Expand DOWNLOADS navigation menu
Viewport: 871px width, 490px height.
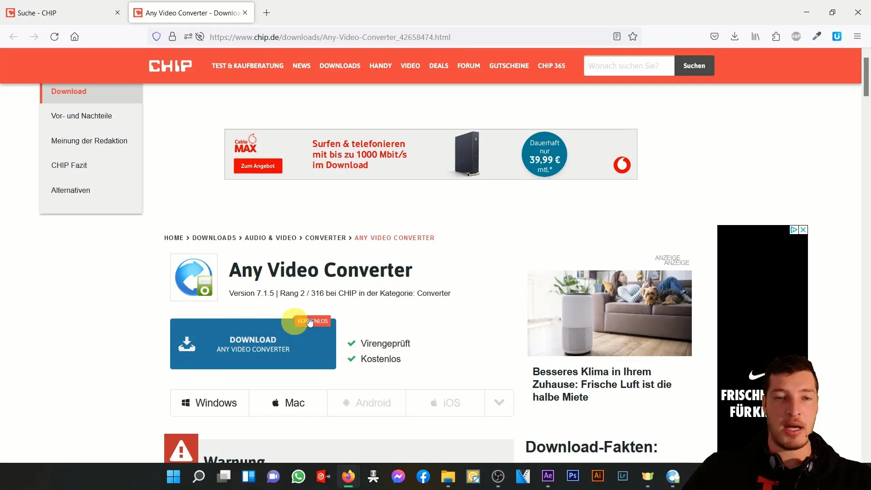point(340,65)
